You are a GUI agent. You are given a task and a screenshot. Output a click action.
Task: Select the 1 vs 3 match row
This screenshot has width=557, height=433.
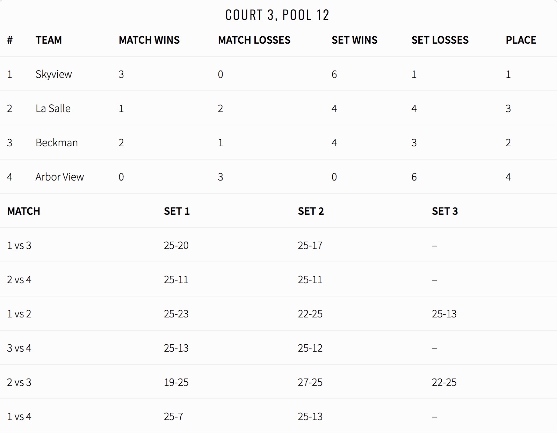tap(278, 245)
